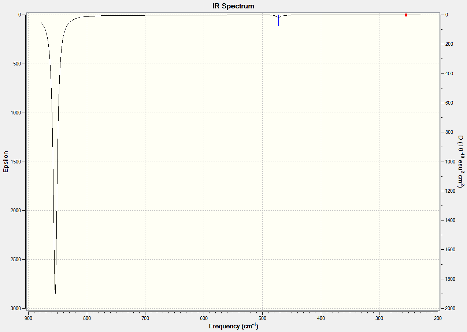Click the 800 tick on Frequency axis
This screenshot has height=332, width=467.
(87, 318)
